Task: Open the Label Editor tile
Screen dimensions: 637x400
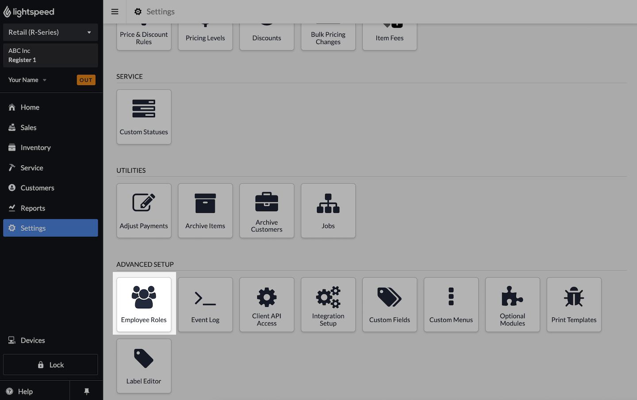Action: [x=144, y=366]
